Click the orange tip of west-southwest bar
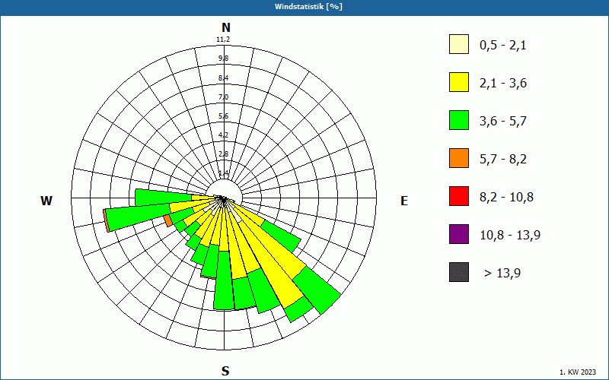 pos(106,221)
